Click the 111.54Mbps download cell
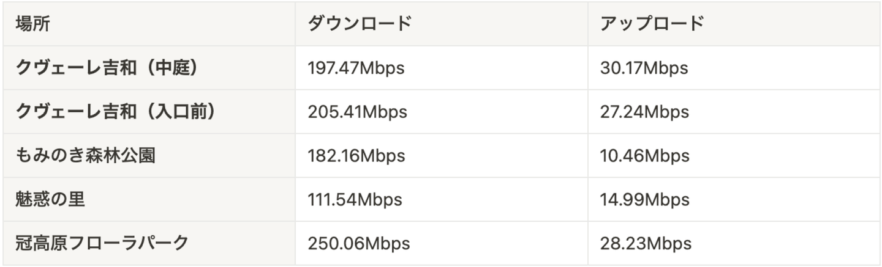This screenshot has height=267, width=882. point(355,200)
